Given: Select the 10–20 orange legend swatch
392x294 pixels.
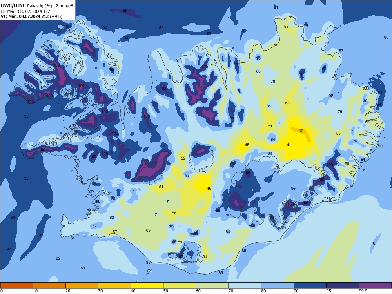Looking at the screenshot, I should click(x=49, y=285).
